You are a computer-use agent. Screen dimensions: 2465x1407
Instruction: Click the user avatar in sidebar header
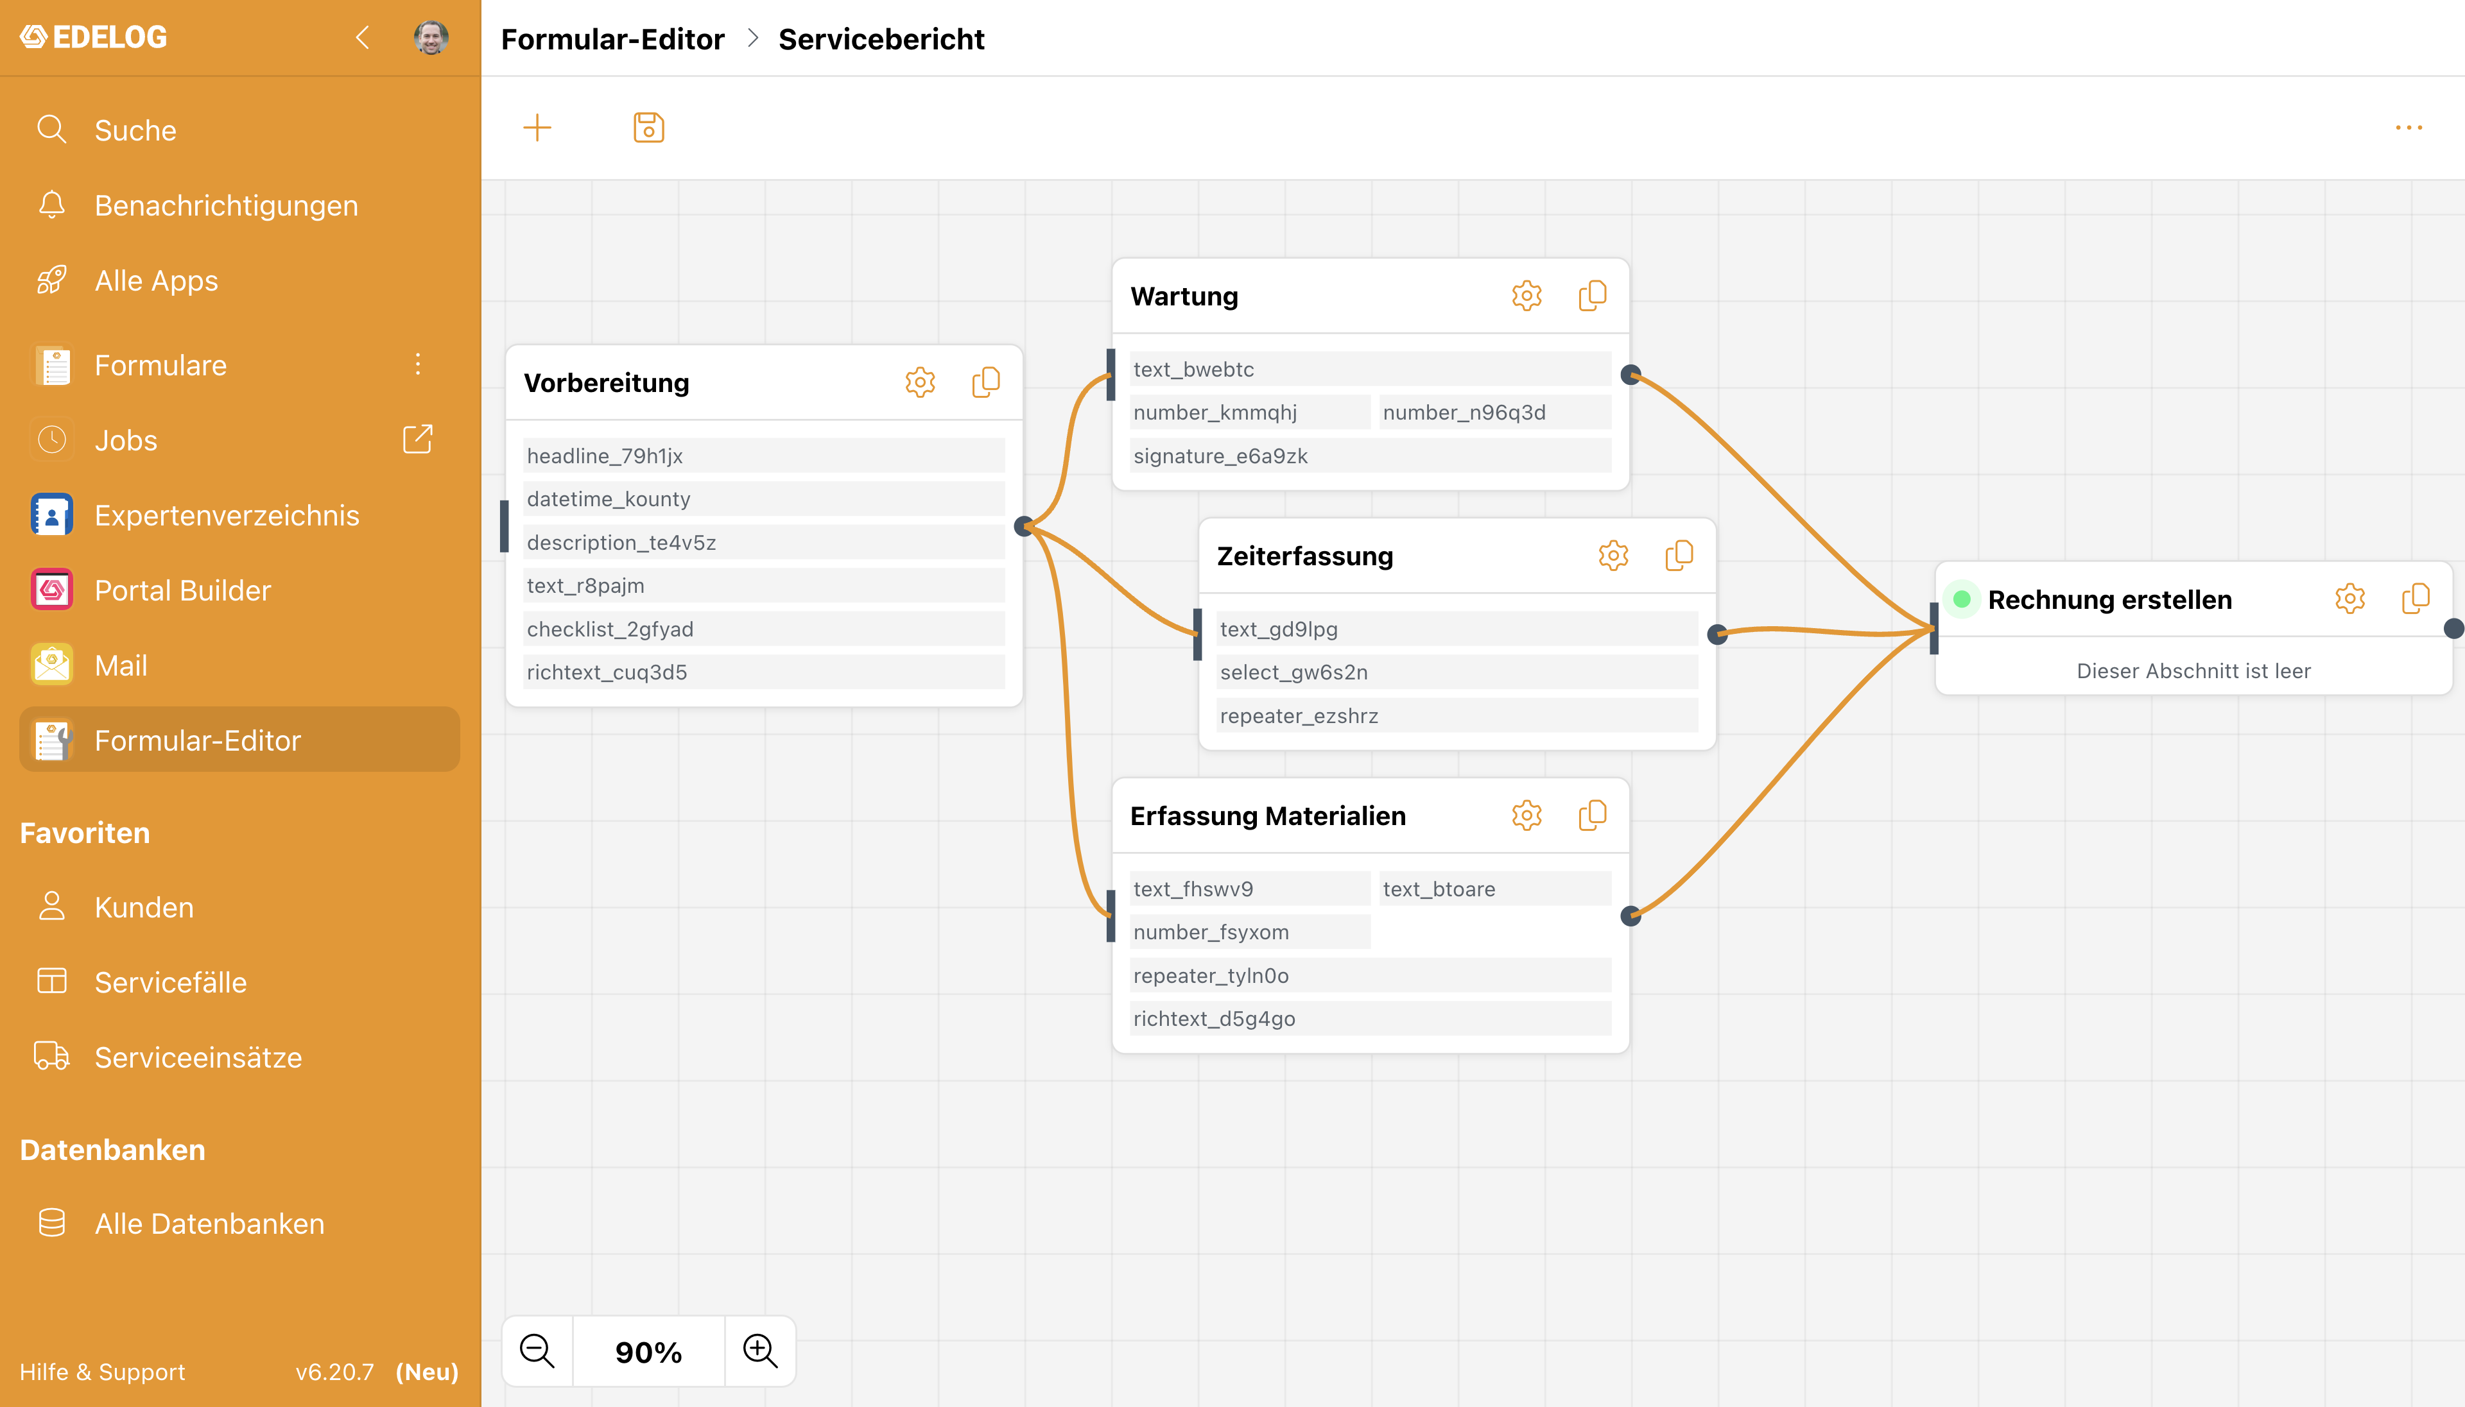(430, 38)
